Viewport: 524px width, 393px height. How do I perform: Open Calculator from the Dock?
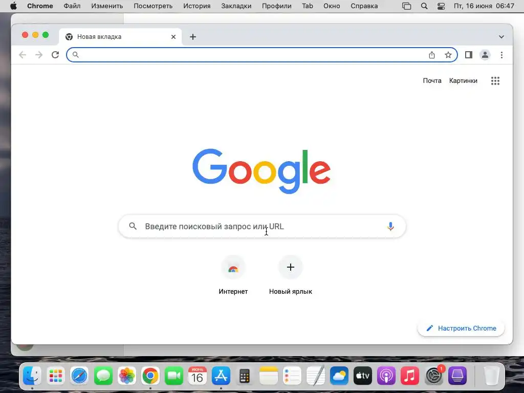pyautogui.click(x=245, y=376)
